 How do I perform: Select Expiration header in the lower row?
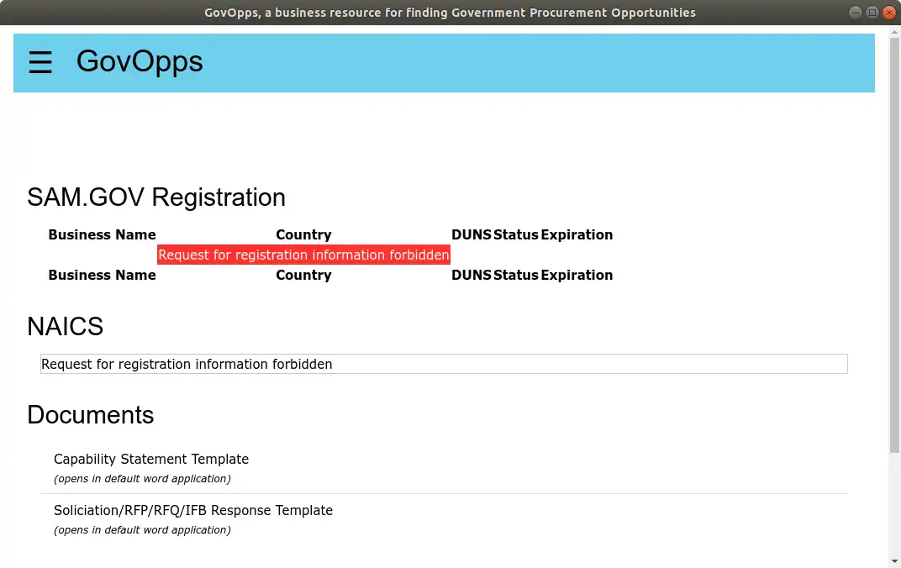[577, 276]
